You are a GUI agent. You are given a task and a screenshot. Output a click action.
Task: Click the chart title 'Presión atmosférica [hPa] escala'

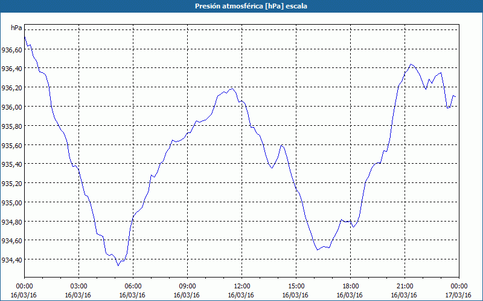[x=251, y=6]
